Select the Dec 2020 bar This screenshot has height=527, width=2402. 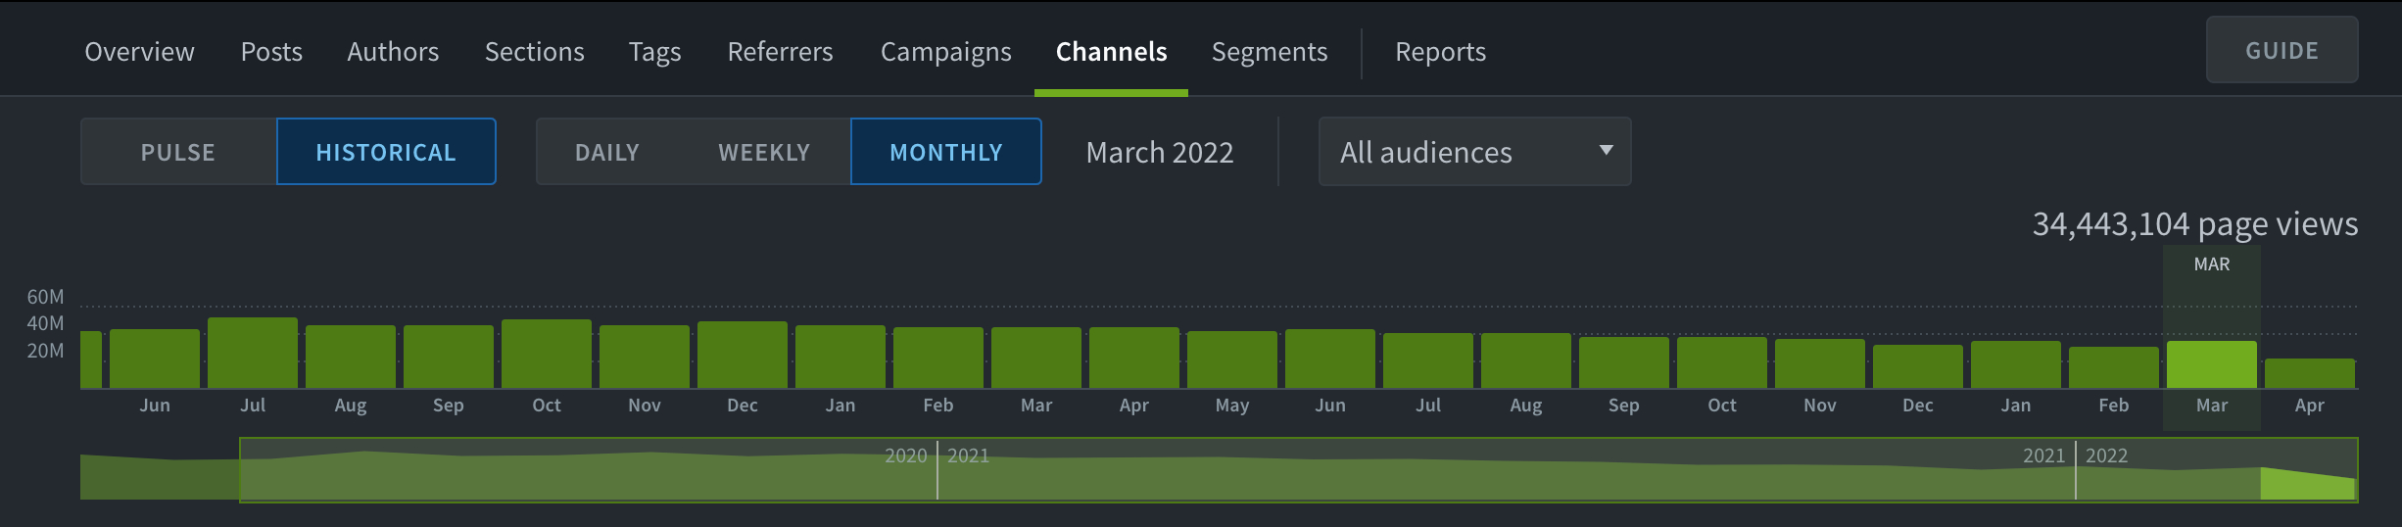click(x=743, y=355)
